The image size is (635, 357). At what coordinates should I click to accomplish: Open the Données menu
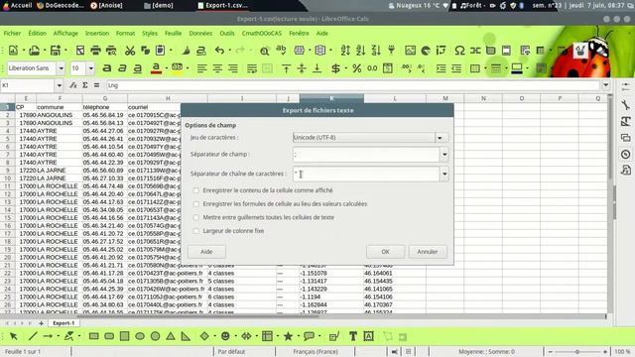pyautogui.click(x=200, y=33)
